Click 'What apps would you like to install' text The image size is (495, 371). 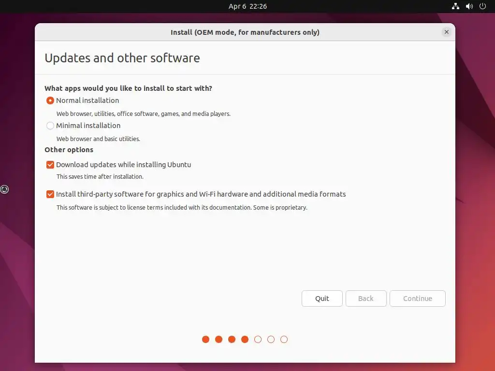pyautogui.click(x=128, y=88)
